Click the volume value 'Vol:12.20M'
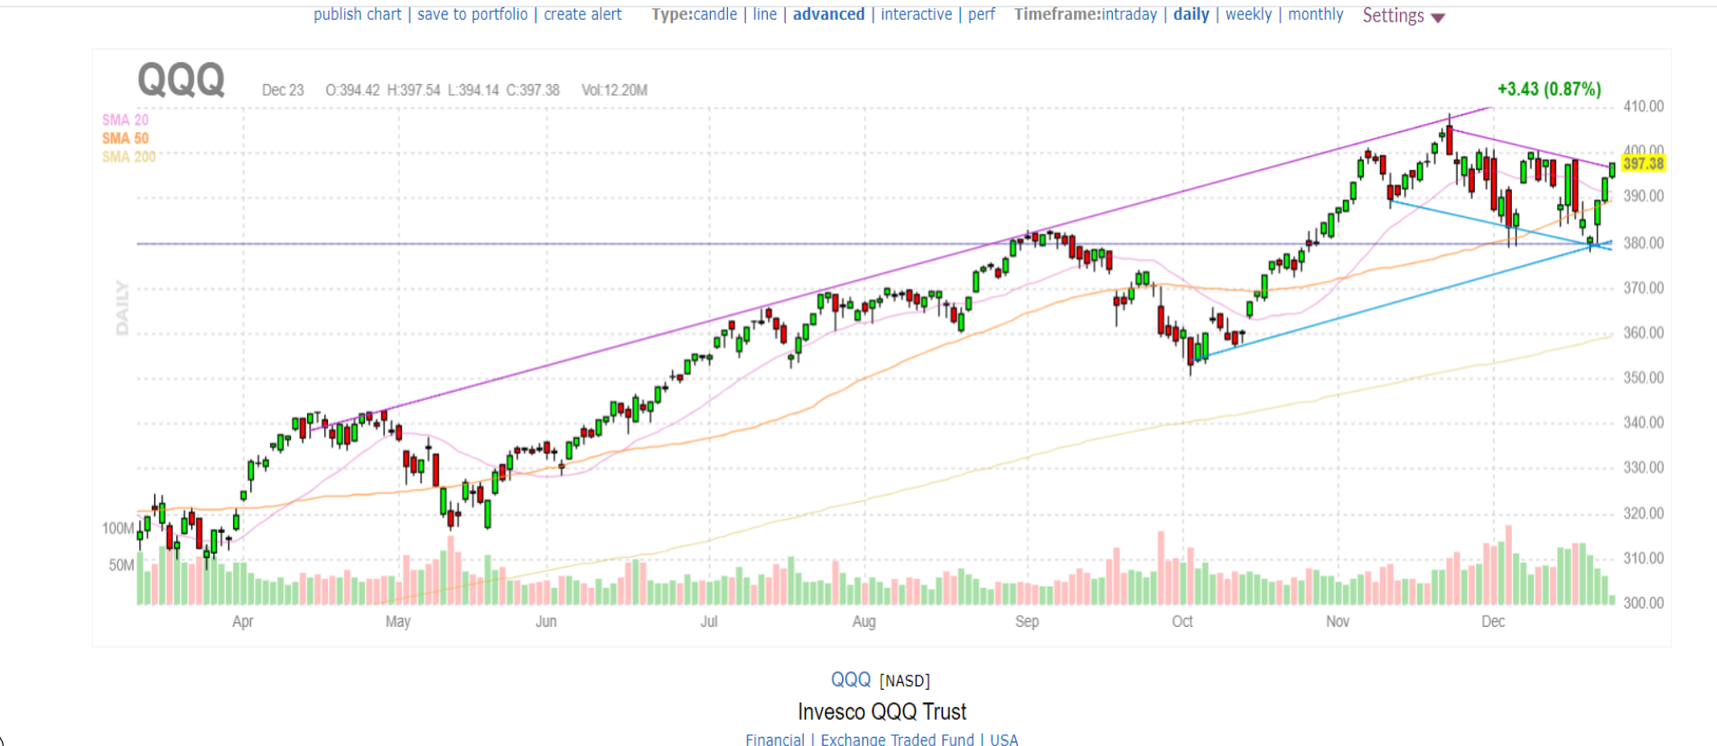This screenshot has height=746, width=1717. (614, 90)
